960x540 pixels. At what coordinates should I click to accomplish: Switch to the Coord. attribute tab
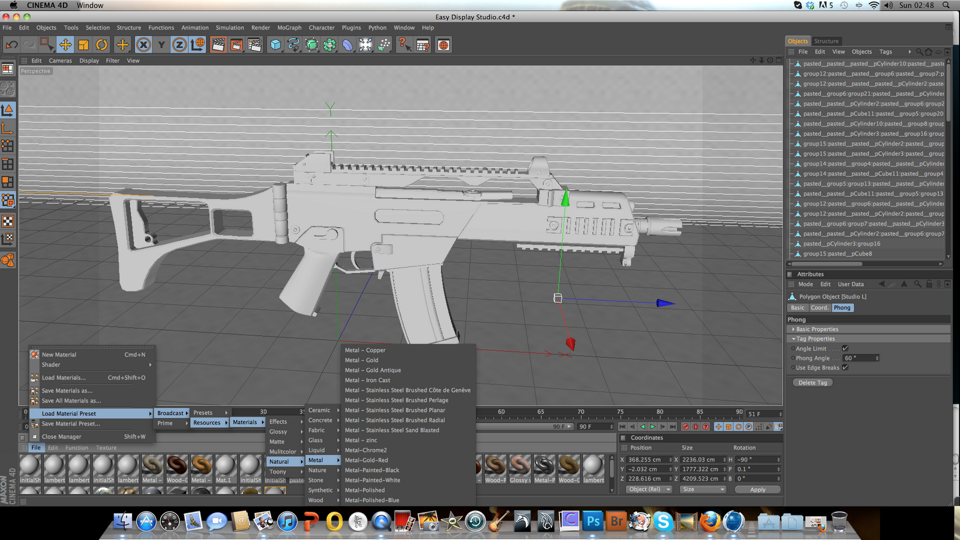pos(819,308)
